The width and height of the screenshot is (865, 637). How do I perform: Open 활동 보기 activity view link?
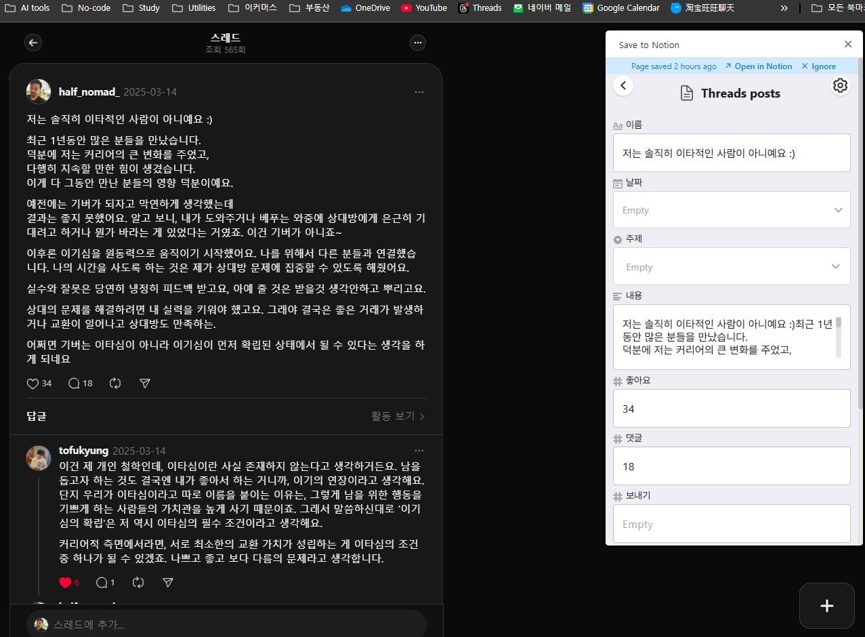(x=398, y=416)
